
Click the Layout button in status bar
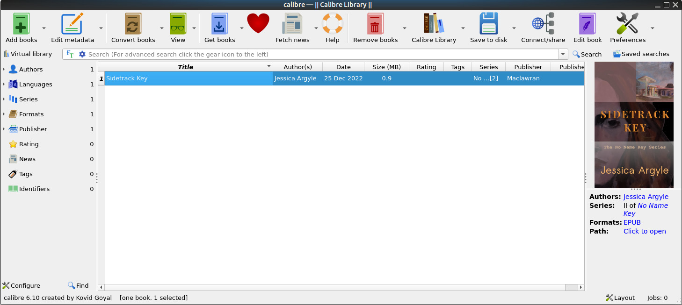pyautogui.click(x=620, y=298)
